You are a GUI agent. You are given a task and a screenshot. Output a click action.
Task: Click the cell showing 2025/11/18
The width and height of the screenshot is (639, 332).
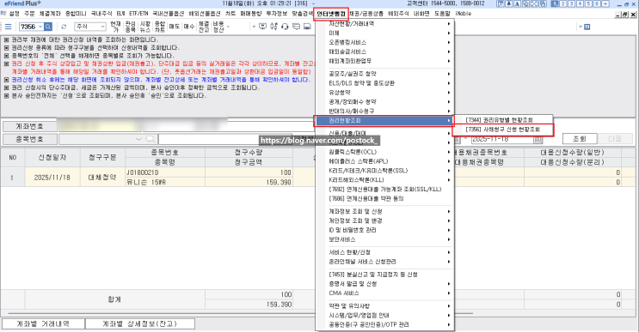52,178
